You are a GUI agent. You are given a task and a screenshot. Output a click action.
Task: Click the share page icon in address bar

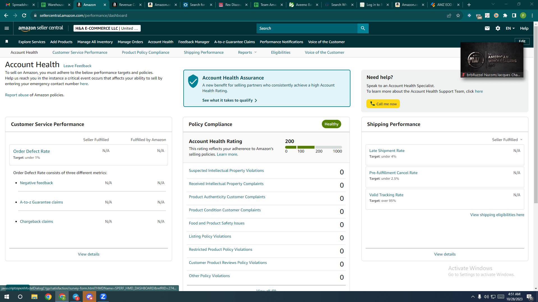tap(449, 15)
